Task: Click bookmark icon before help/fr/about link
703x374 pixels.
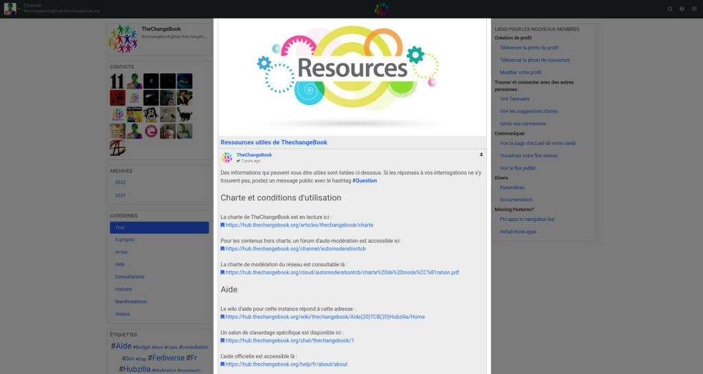Action: coord(222,364)
